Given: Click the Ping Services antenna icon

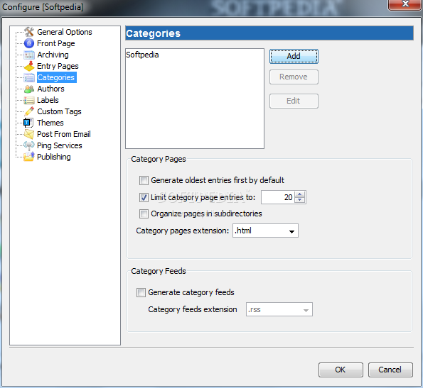Looking at the screenshot, I should (29, 145).
